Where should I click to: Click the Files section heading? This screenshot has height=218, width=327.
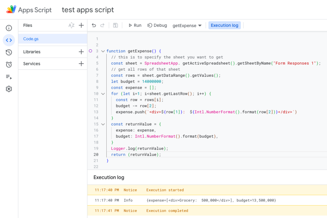coord(28,25)
